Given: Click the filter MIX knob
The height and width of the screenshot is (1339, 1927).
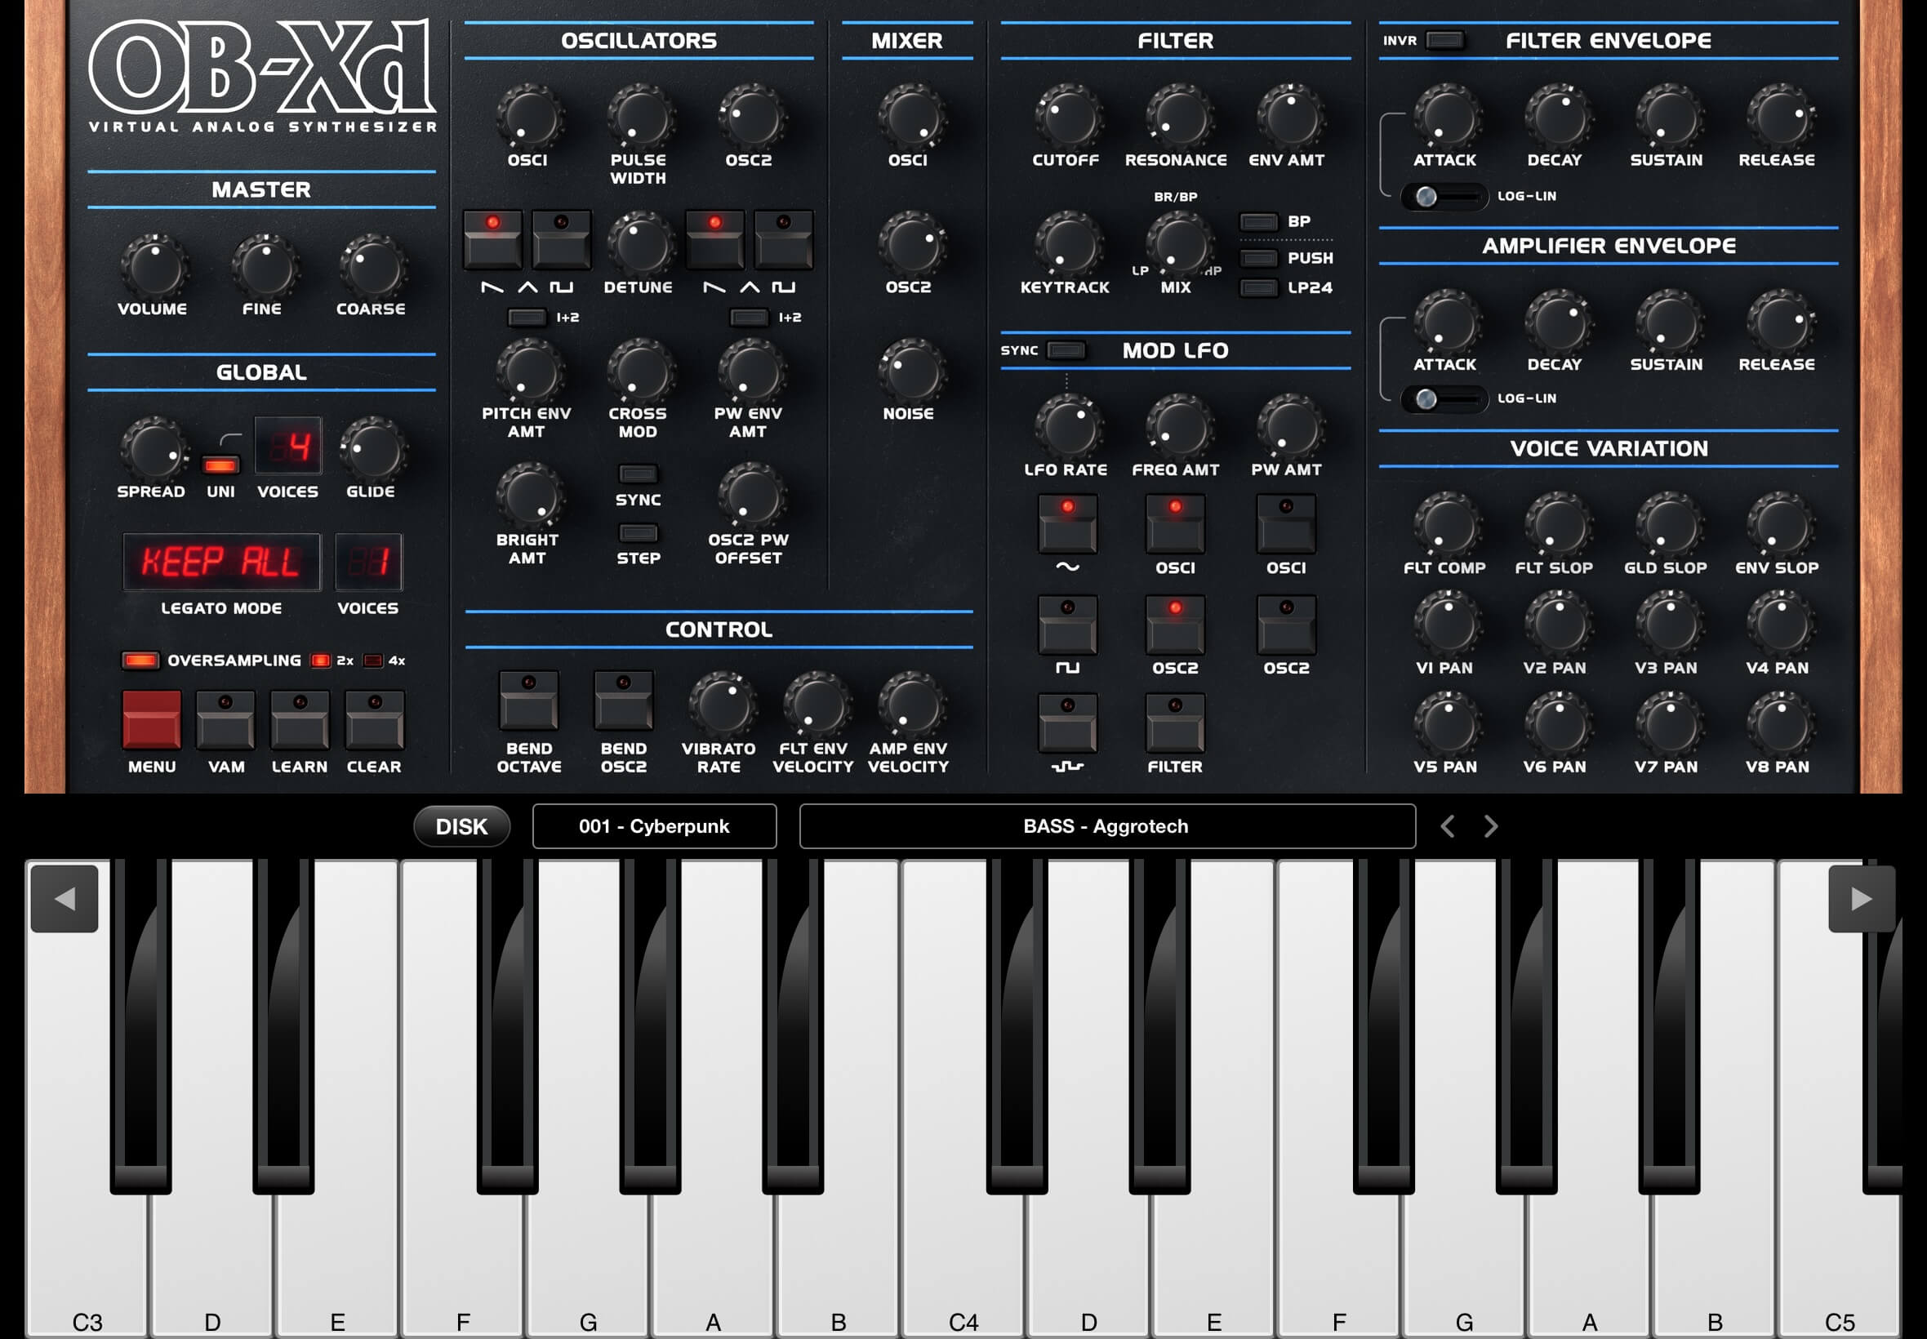Looking at the screenshot, I should tap(1179, 245).
